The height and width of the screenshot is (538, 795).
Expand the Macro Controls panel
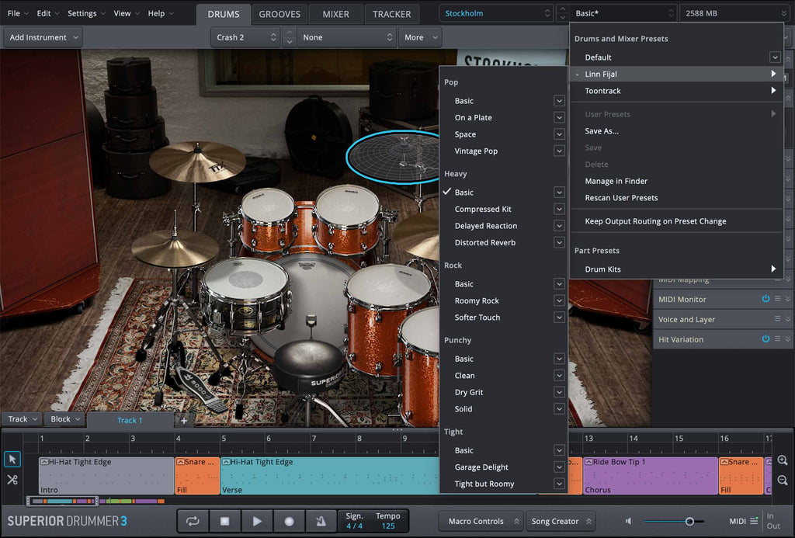click(481, 521)
